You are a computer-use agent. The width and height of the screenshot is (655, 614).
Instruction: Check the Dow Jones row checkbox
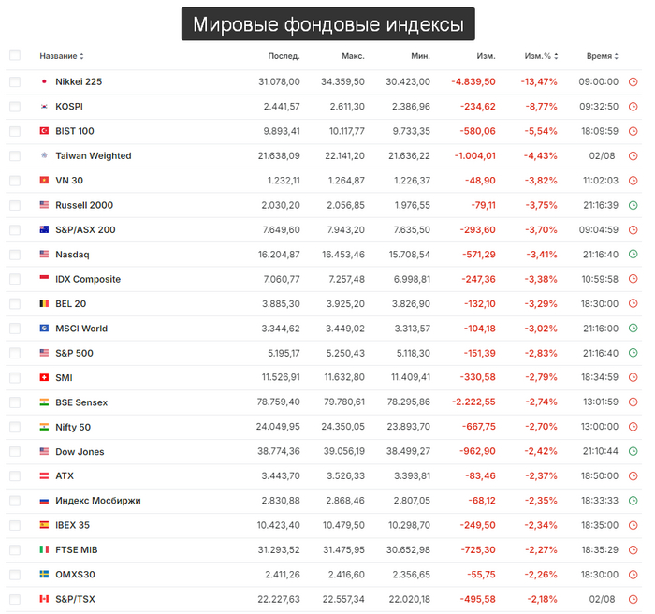click(x=15, y=452)
